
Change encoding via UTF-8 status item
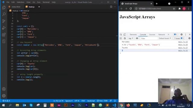click(77, 101)
